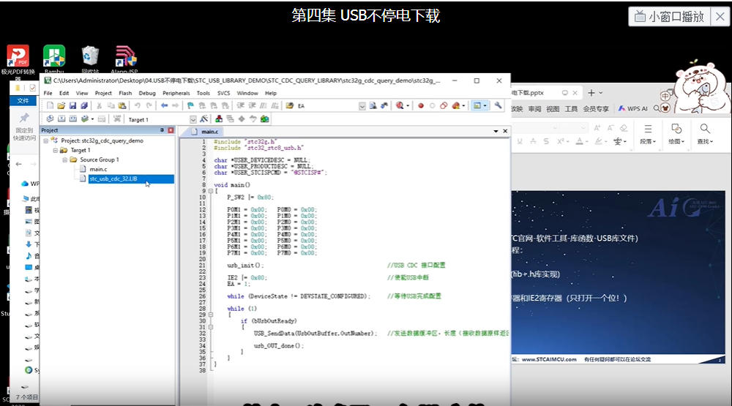The width and height of the screenshot is (732, 406).
Task: Toggle underline in WPS ribbon
Action: tap(520, 141)
